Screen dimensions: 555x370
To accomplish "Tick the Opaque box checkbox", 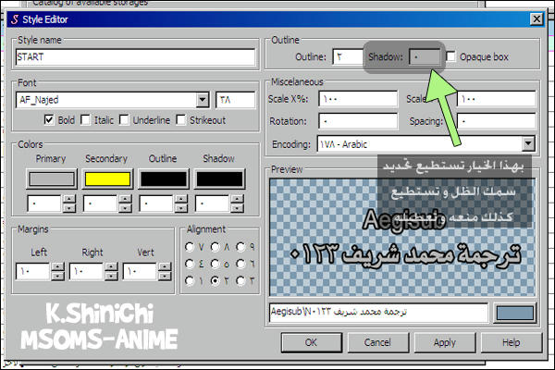I will coord(450,57).
